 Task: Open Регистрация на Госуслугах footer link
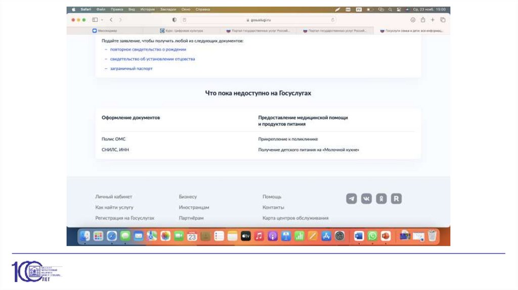(124, 218)
